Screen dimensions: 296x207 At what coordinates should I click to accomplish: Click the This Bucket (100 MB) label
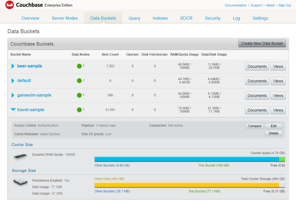pyautogui.click(x=214, y=166)
